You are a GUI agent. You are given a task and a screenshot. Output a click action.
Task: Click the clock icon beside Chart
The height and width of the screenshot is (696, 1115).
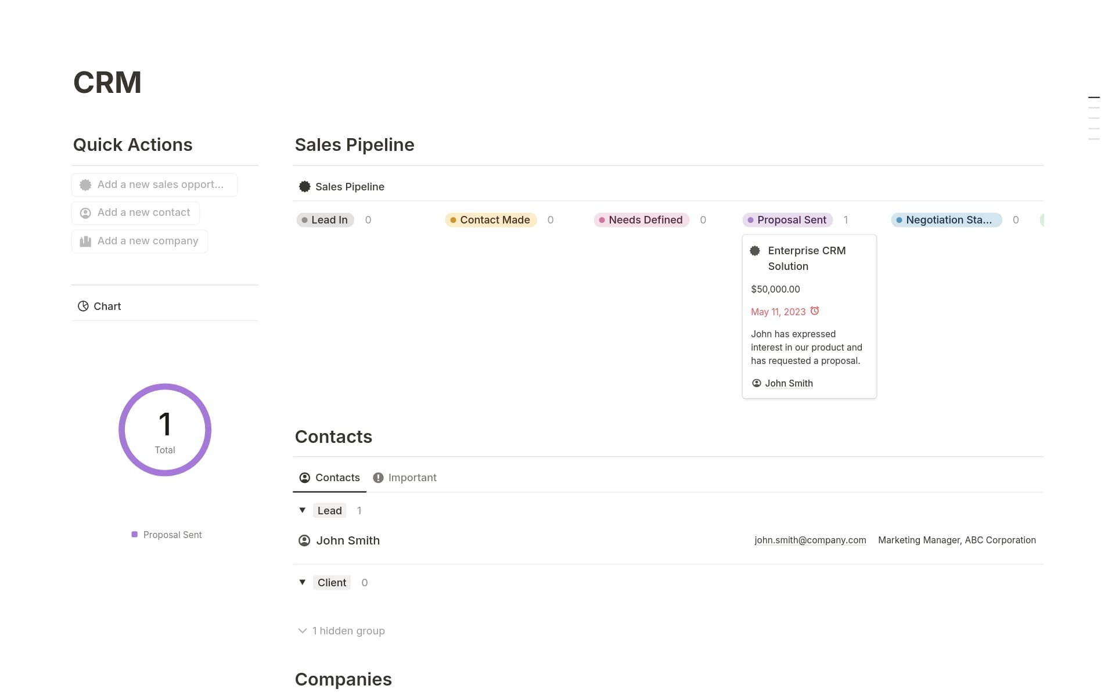point(83,306)
